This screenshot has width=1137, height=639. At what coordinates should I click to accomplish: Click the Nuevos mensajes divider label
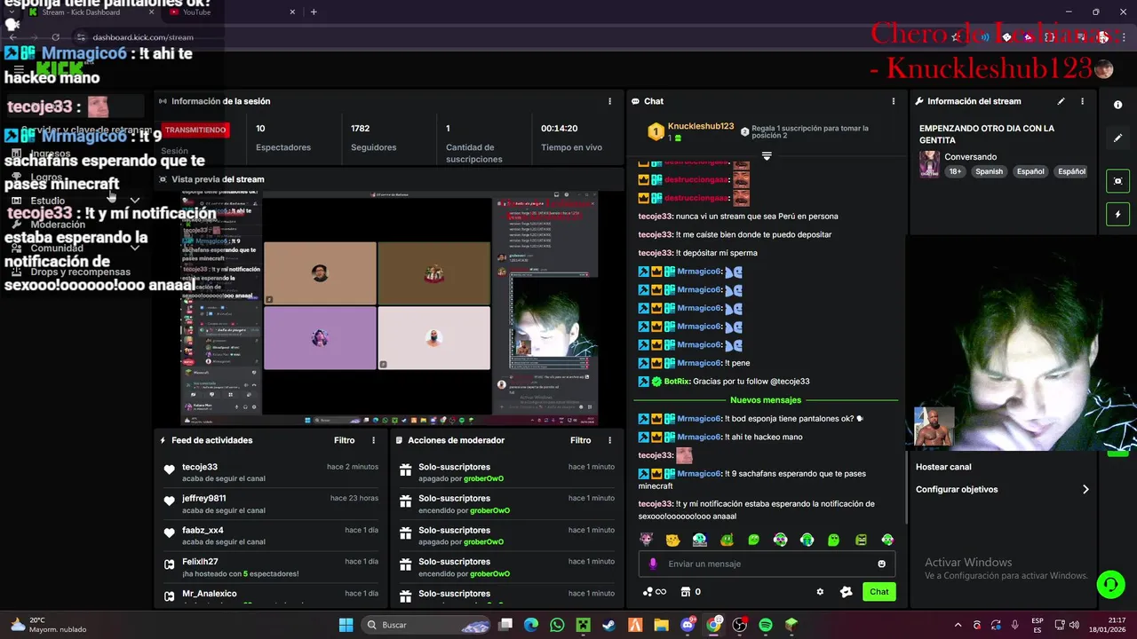click(x=766, y=400)
